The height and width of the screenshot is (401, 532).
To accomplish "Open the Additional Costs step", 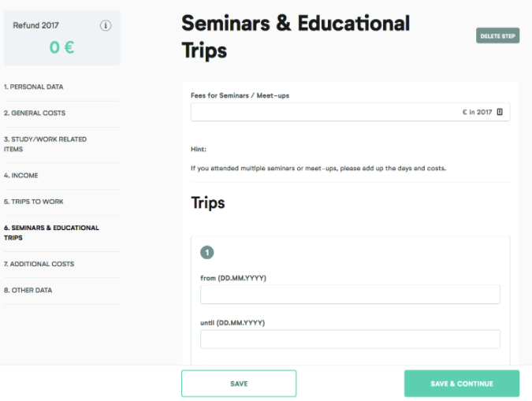I will (x=39, y=264).
